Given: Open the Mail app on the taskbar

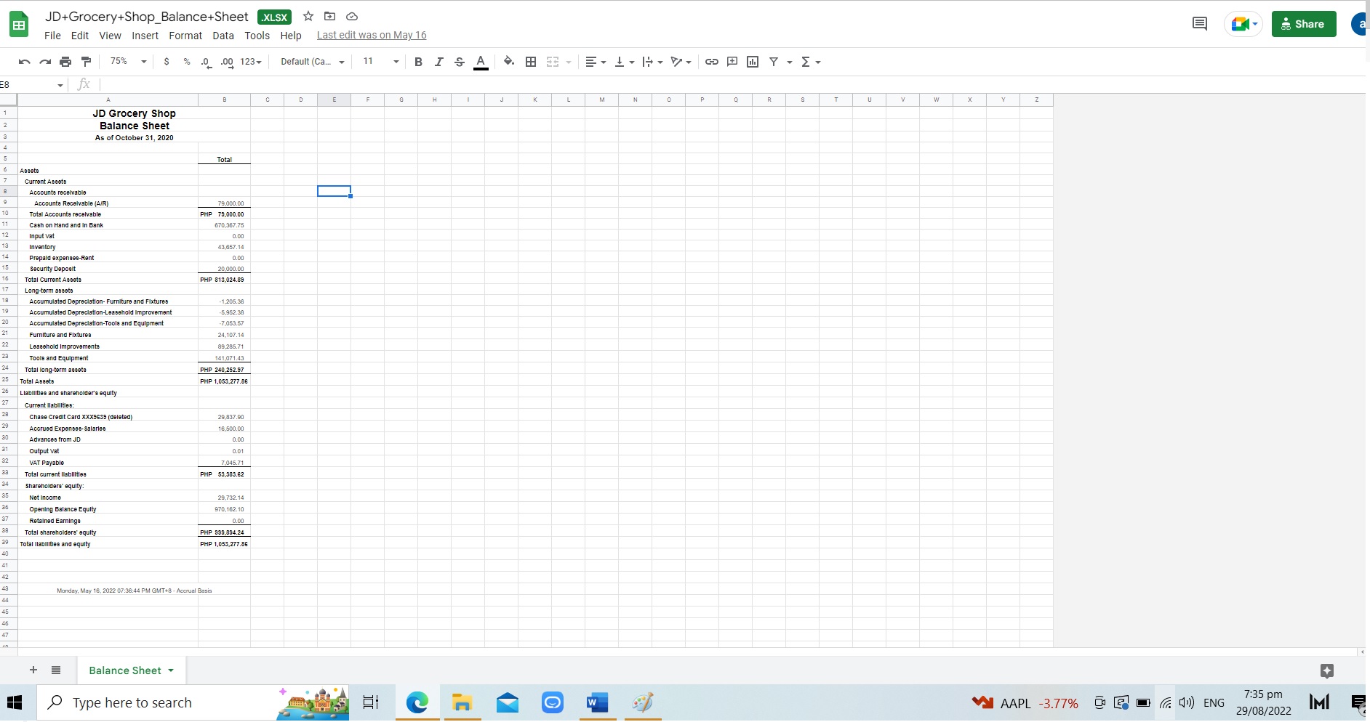Looking at the screenshot, I should (x=507, y=702).
